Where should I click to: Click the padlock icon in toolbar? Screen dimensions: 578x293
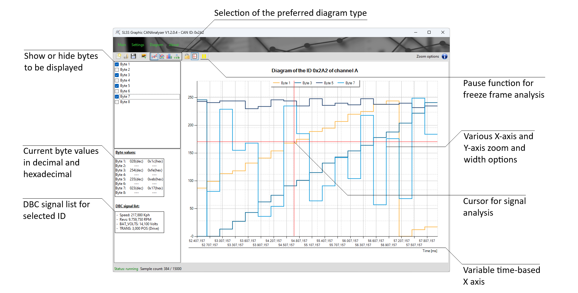(x=187, y=56)
